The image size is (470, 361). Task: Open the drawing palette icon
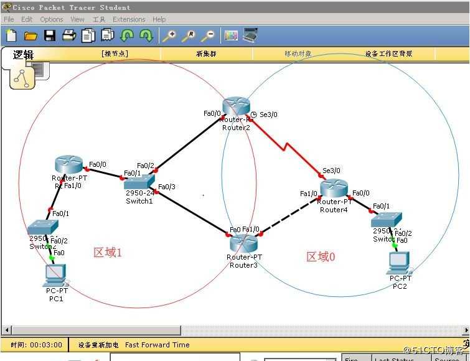coord(231,35)
